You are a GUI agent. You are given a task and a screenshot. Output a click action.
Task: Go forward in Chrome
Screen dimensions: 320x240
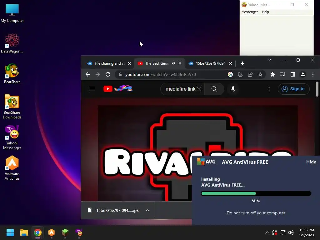point(98,74)
